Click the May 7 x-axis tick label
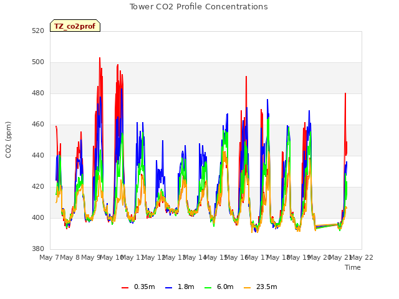The height and width of the screenshot is (299, 399). tap(49, 257)
